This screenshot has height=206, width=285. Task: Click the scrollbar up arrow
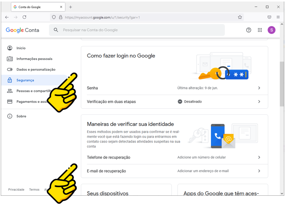click(x=282, y=24)
